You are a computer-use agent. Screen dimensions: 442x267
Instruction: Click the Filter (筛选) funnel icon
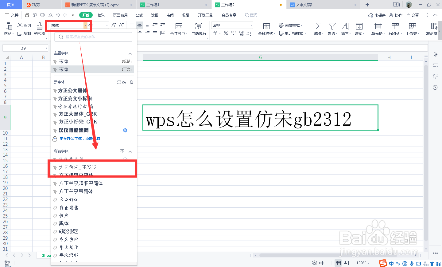(332, 26)
